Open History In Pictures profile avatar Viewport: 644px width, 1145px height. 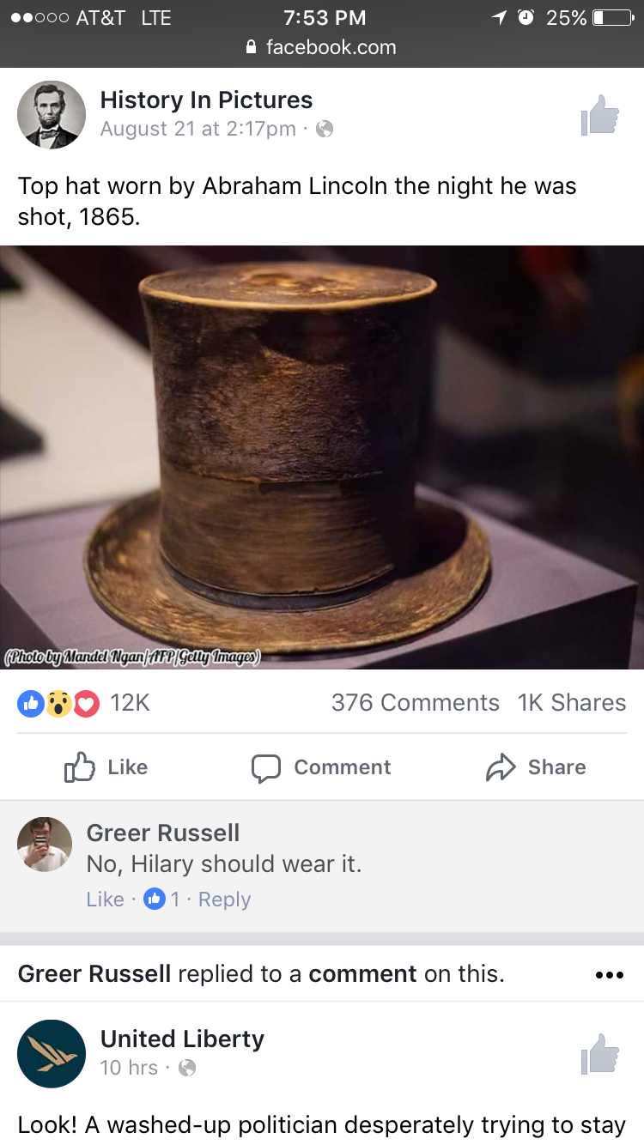tap(52, 115)
